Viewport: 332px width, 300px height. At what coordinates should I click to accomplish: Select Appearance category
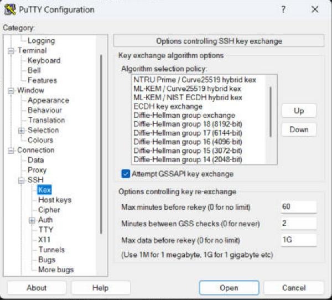click(x=48, y=100)
